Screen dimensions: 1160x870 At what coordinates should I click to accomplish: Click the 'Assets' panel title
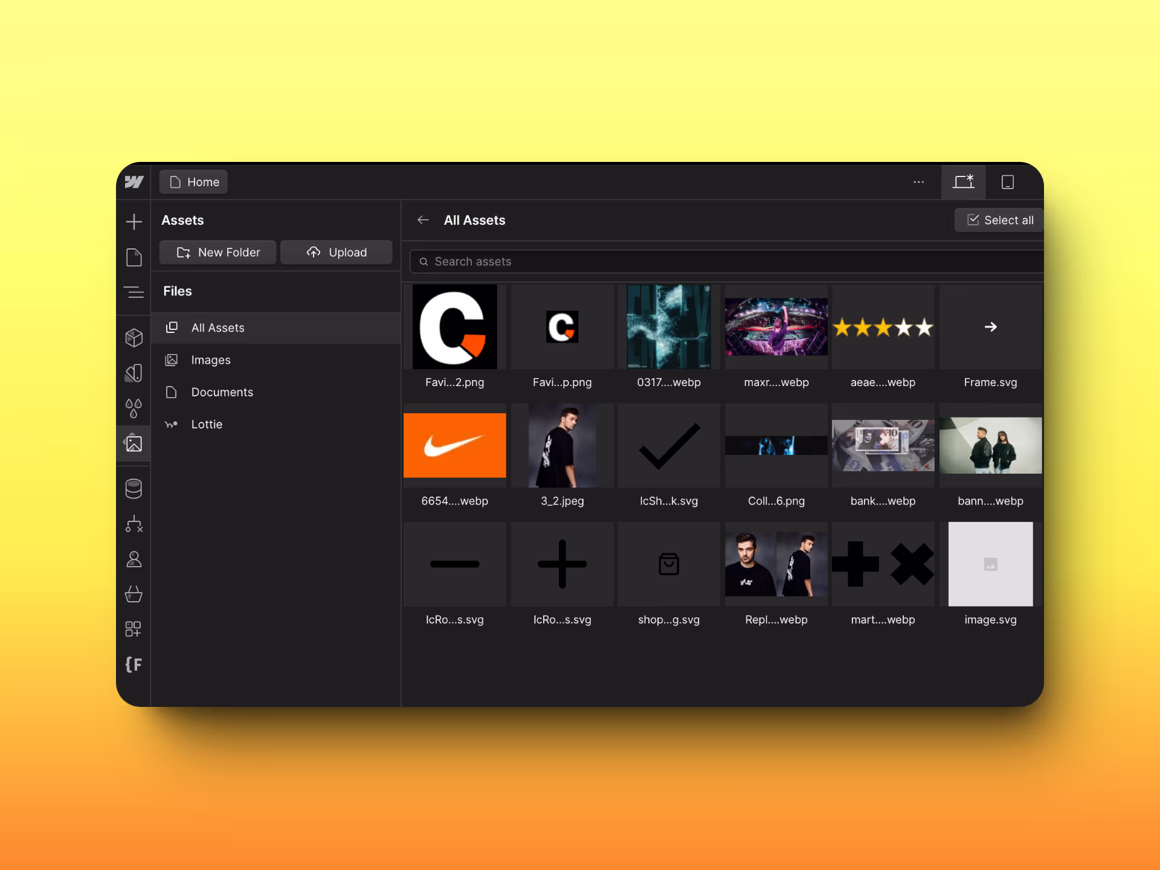coord(182,220)
